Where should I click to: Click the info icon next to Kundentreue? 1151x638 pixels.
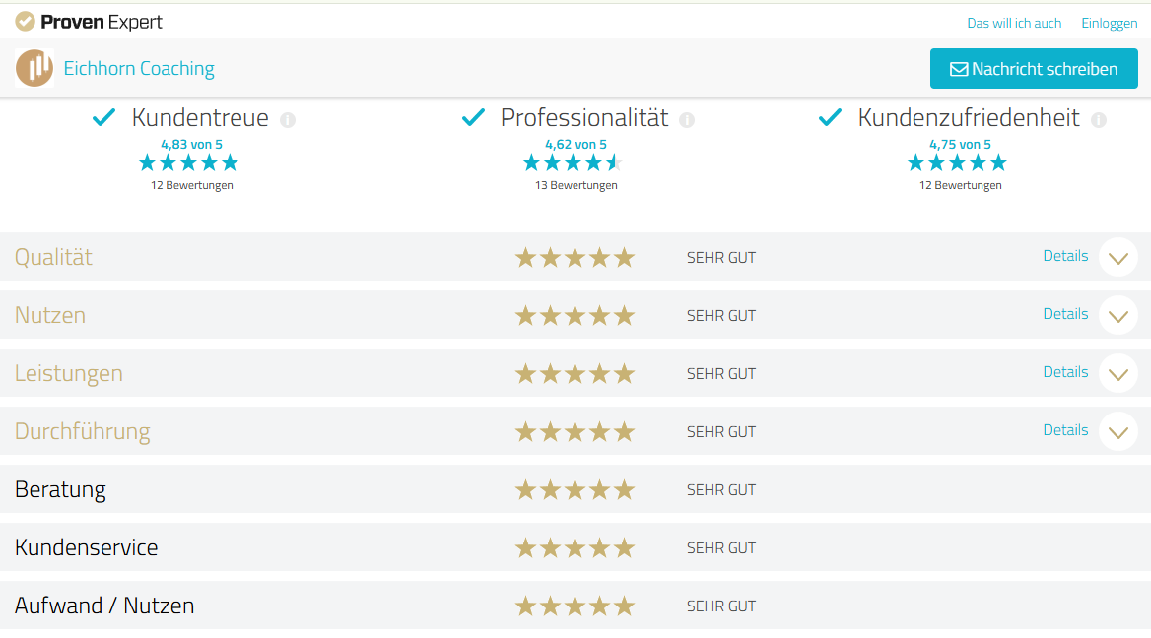(288, 120)
